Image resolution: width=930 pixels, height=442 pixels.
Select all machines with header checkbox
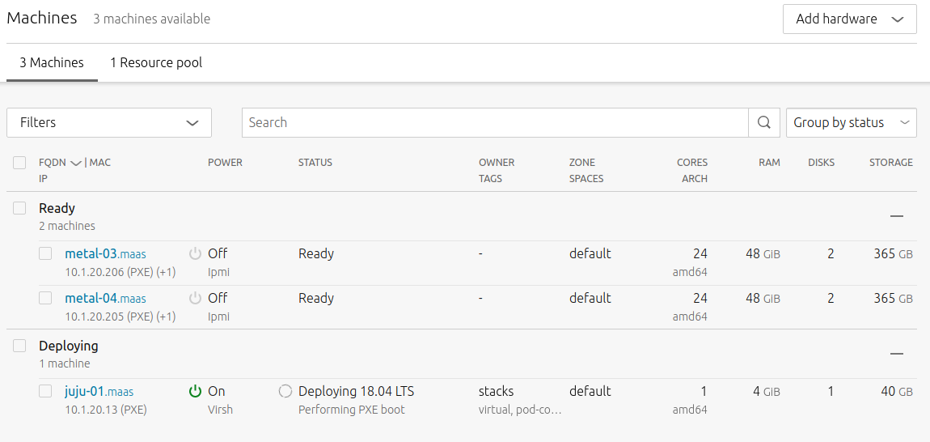point(19,163)
